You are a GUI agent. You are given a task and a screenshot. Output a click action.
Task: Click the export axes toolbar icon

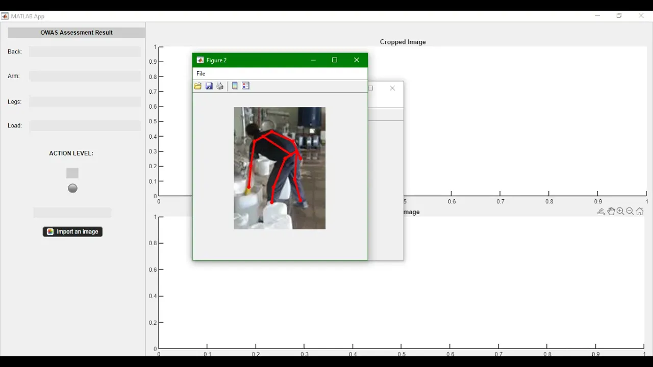[x=601, y=212]
